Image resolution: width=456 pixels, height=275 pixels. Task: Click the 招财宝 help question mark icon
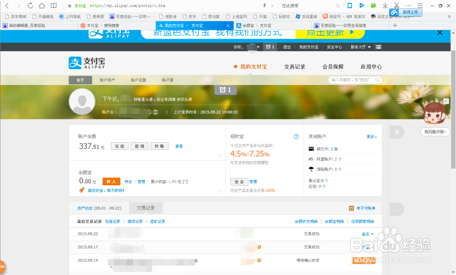pyautogui.click(x=296, y=137)
